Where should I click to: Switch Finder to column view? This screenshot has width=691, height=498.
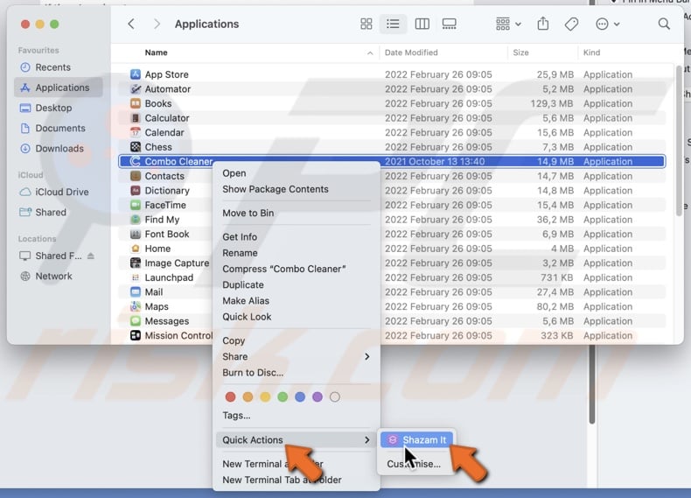[x=422, y=24]
